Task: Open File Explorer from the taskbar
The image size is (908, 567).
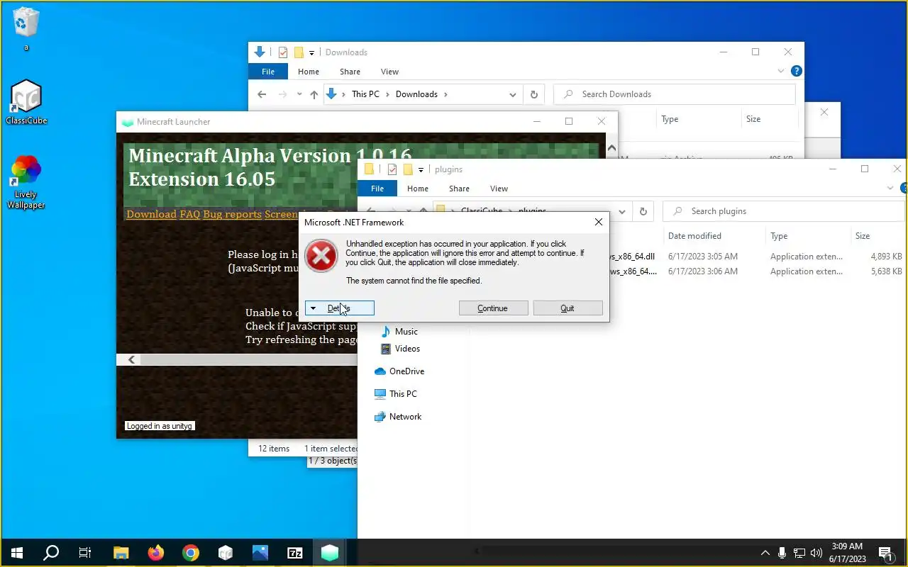Action: pos(121,553)
